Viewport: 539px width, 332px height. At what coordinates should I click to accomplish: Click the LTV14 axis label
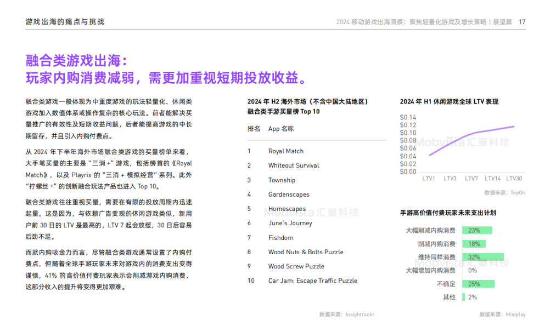492,179
